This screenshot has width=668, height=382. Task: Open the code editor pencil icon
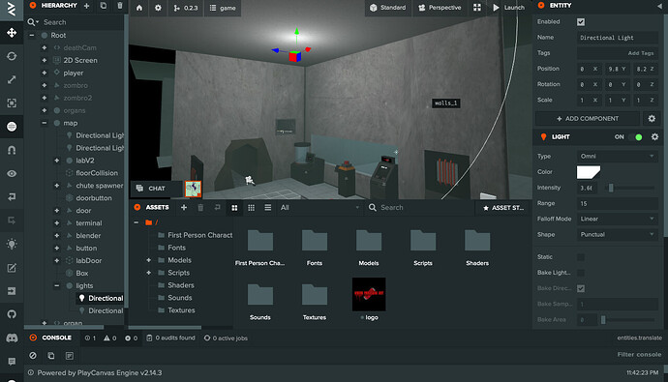(x=12, y=268)
